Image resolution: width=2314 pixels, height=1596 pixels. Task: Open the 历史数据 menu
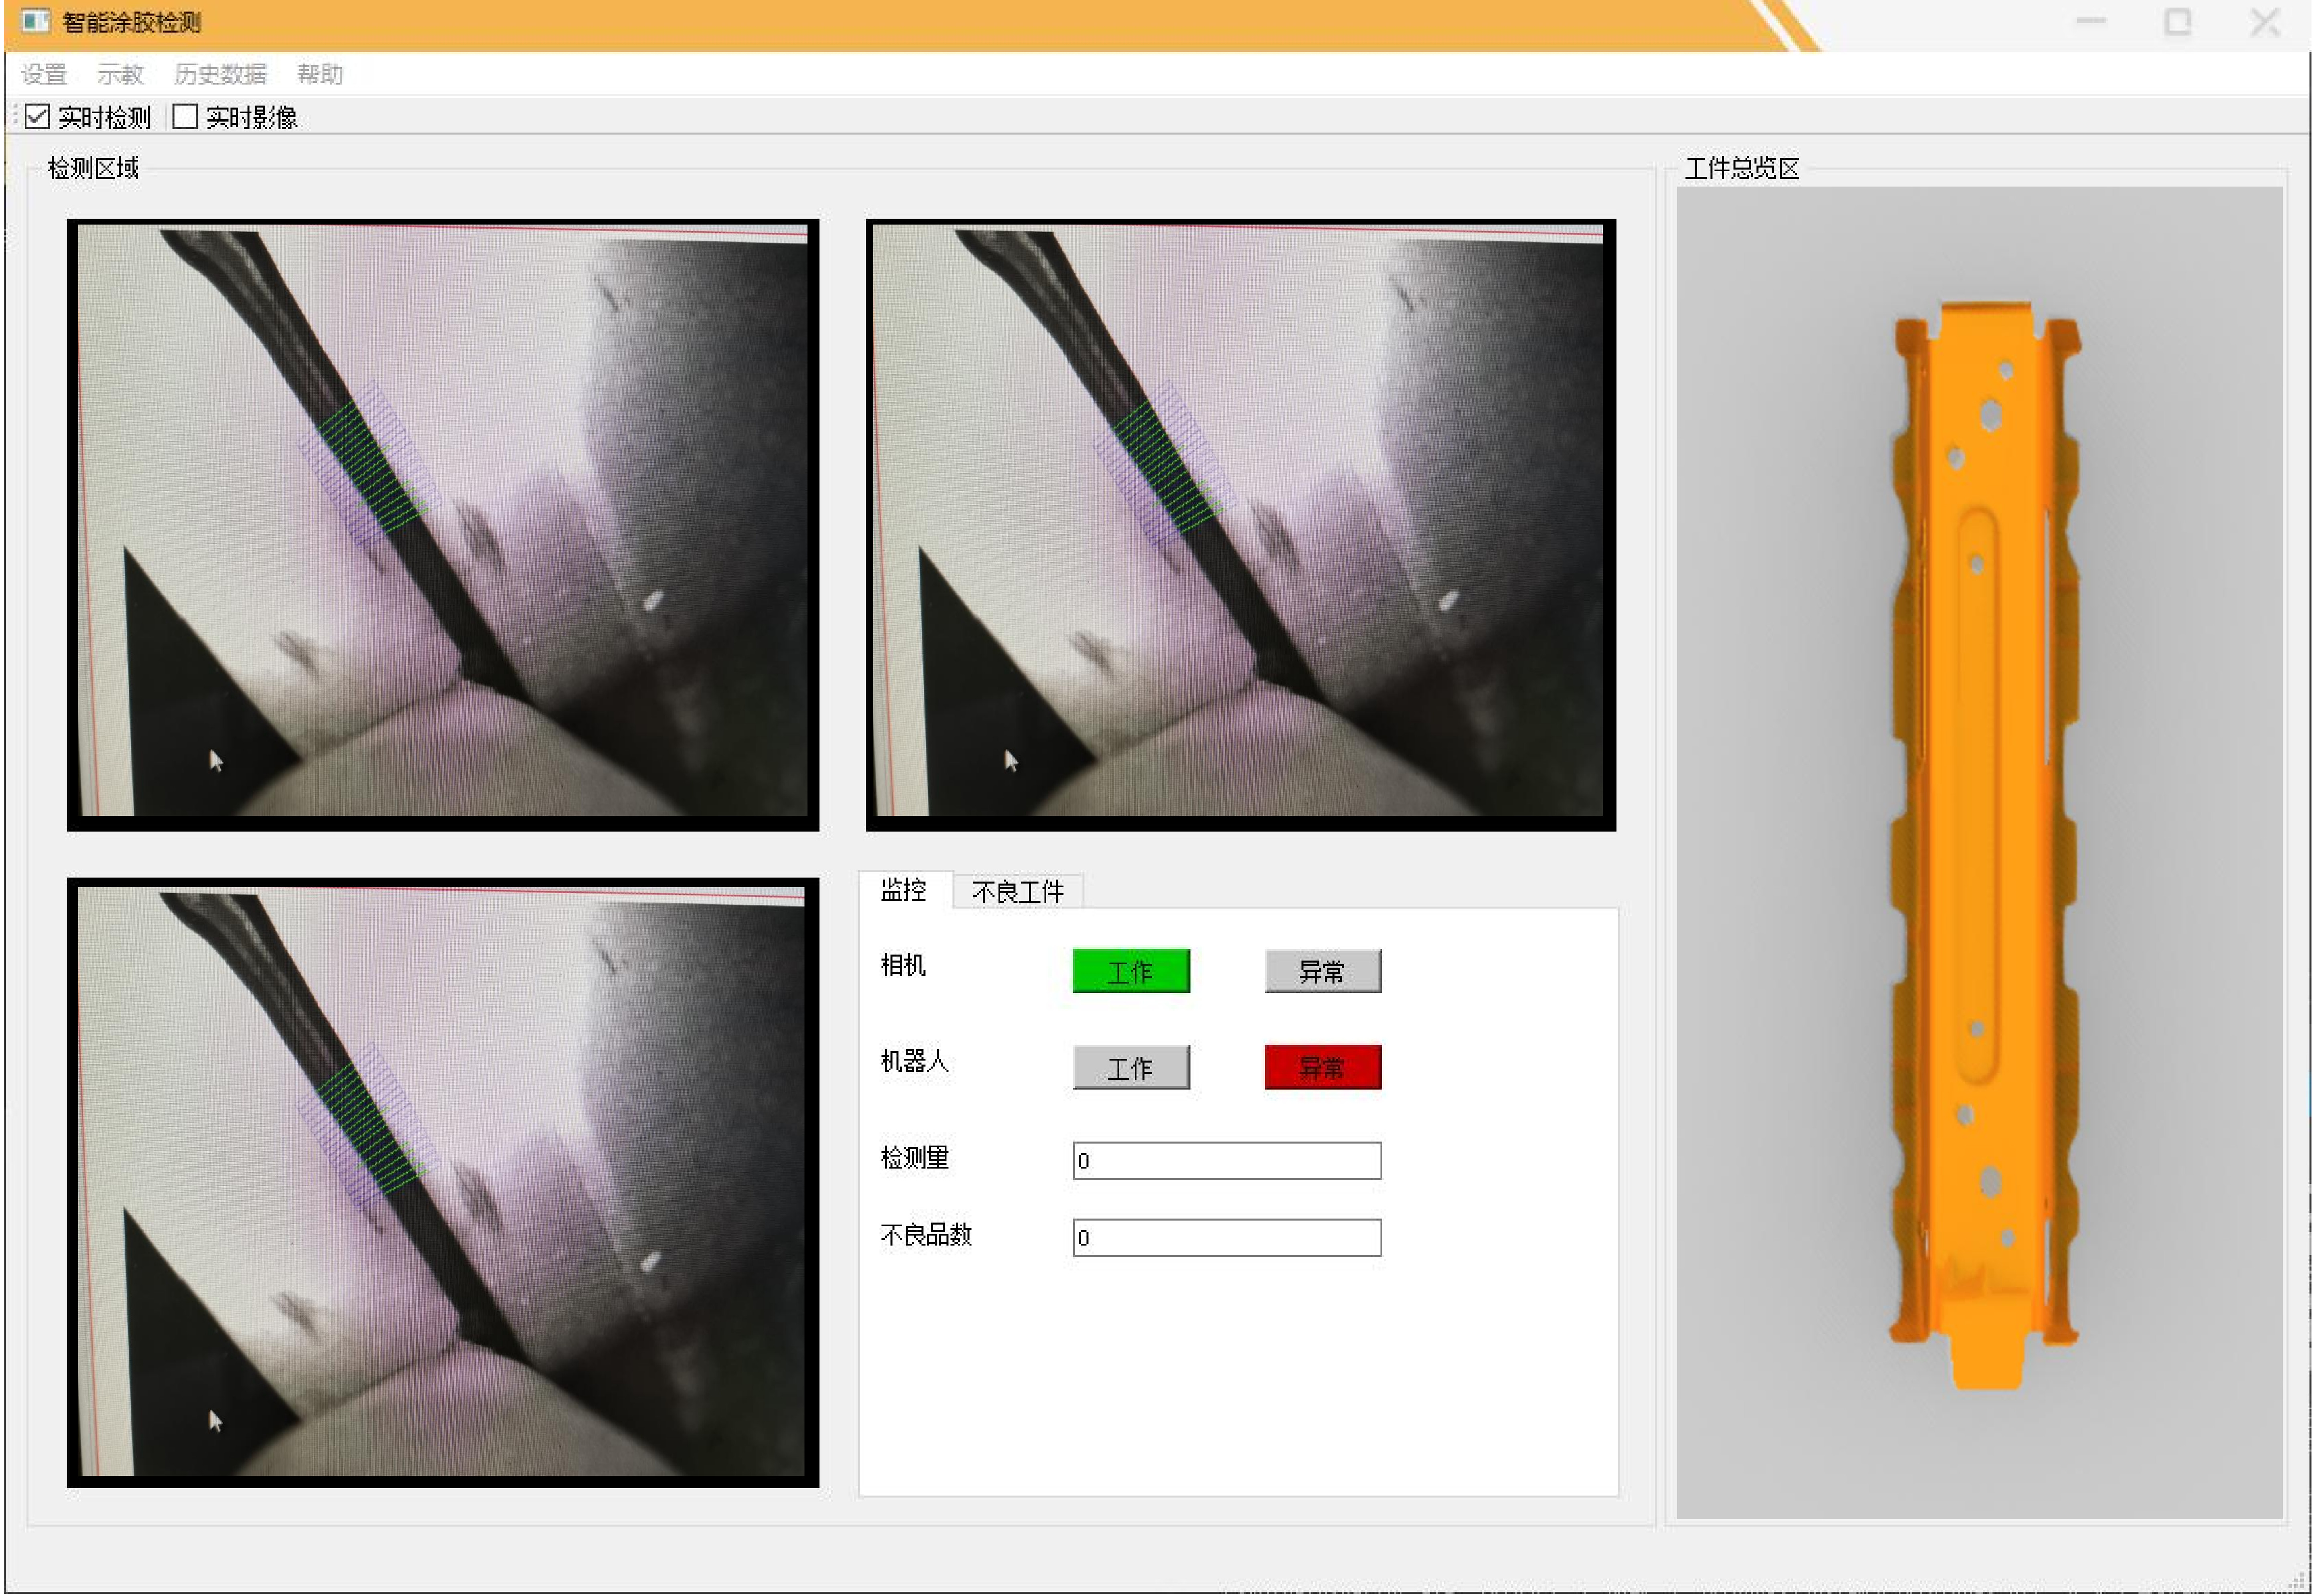pos(220,74)
